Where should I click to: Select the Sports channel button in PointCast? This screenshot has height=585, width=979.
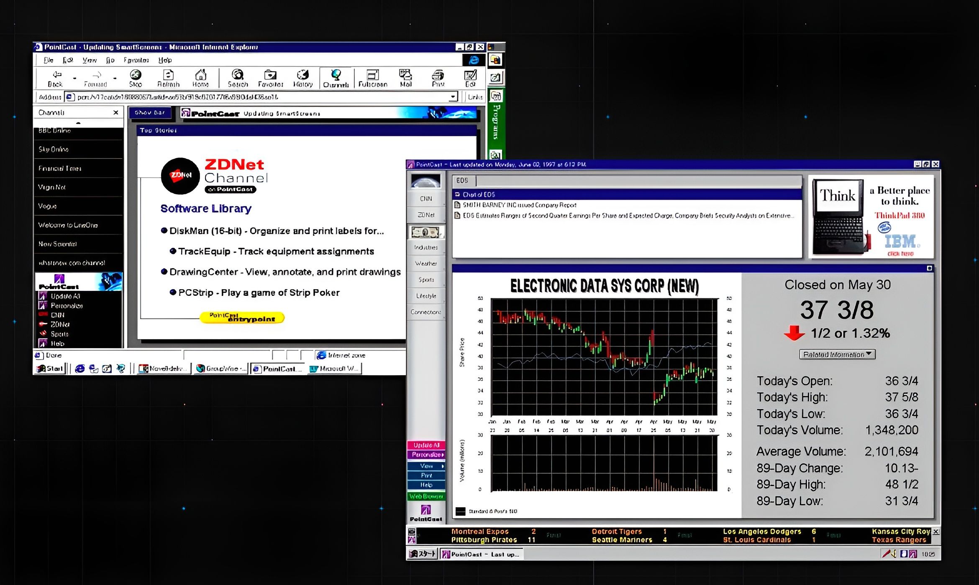coord(426,280)
